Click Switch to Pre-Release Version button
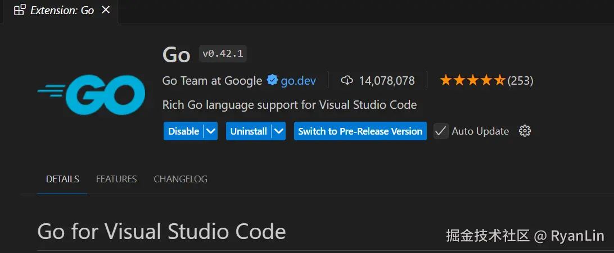Viewport: 614px width, 253px height. click(x=360, y=131)
